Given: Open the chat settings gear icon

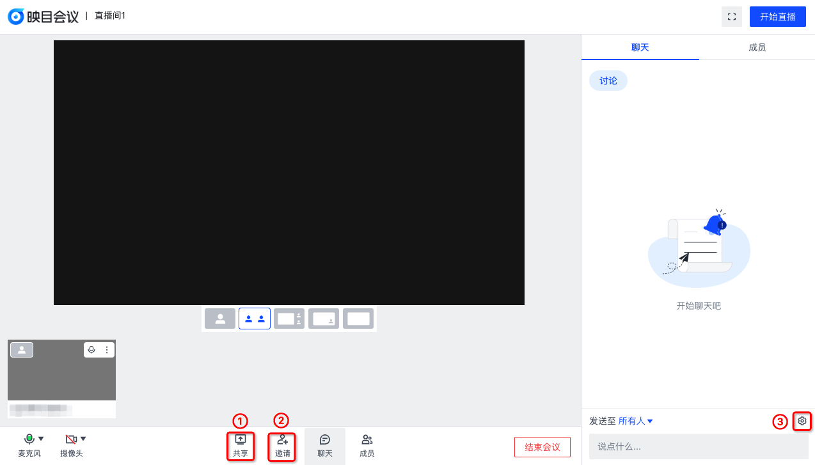Looking at the screenshot, I should (x=802, y=421).
